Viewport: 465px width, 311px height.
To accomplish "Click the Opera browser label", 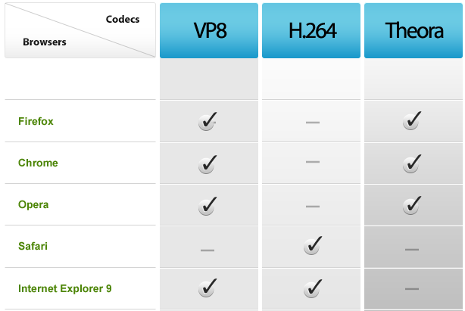I will pos(33,204).
